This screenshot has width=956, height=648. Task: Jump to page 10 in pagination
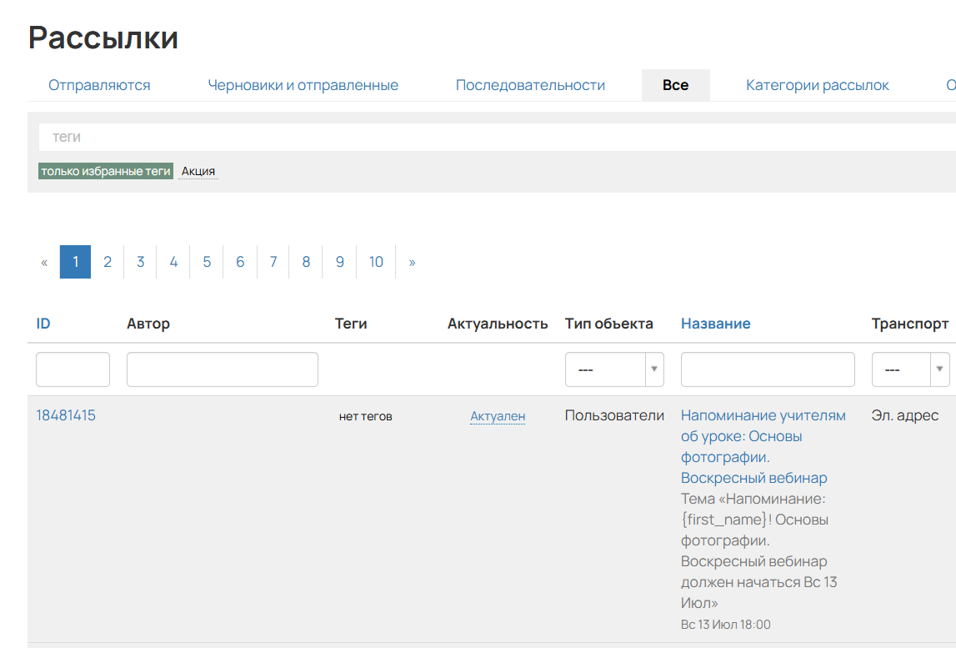point(376,262)
